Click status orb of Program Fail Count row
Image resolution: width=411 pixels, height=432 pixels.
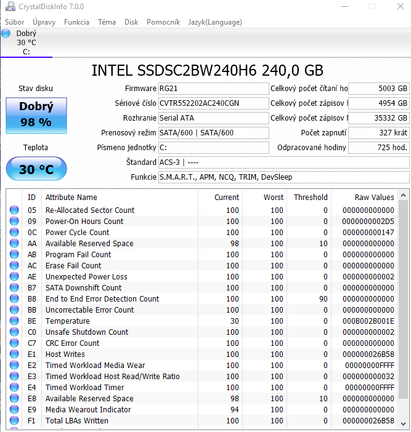[14, 254]
